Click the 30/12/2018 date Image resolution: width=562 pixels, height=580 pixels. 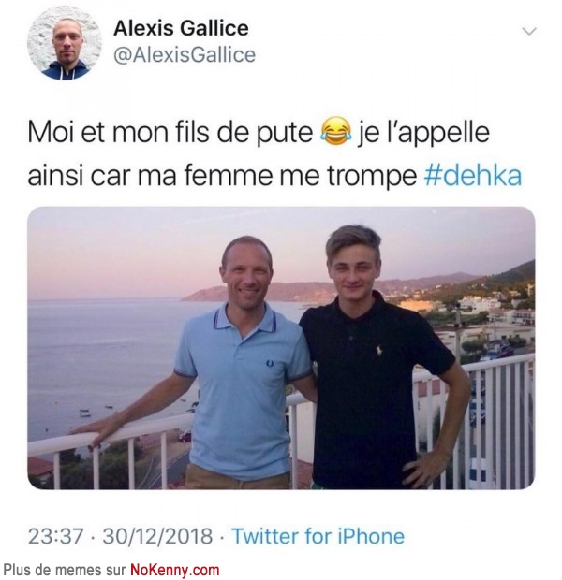pyautogui.click(x=157, y=536)
